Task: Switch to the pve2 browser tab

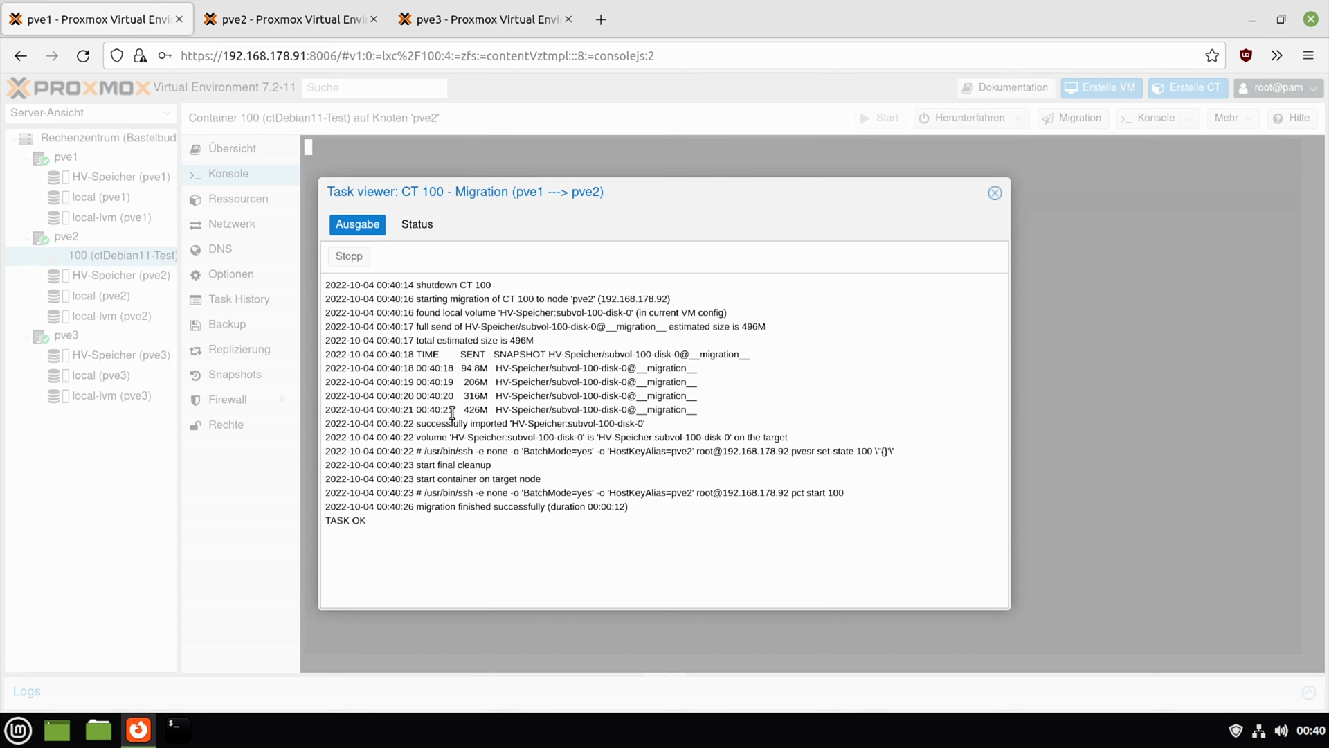Action: 292,19
